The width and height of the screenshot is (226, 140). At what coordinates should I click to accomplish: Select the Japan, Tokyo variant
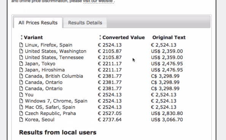tap(40, 64)
